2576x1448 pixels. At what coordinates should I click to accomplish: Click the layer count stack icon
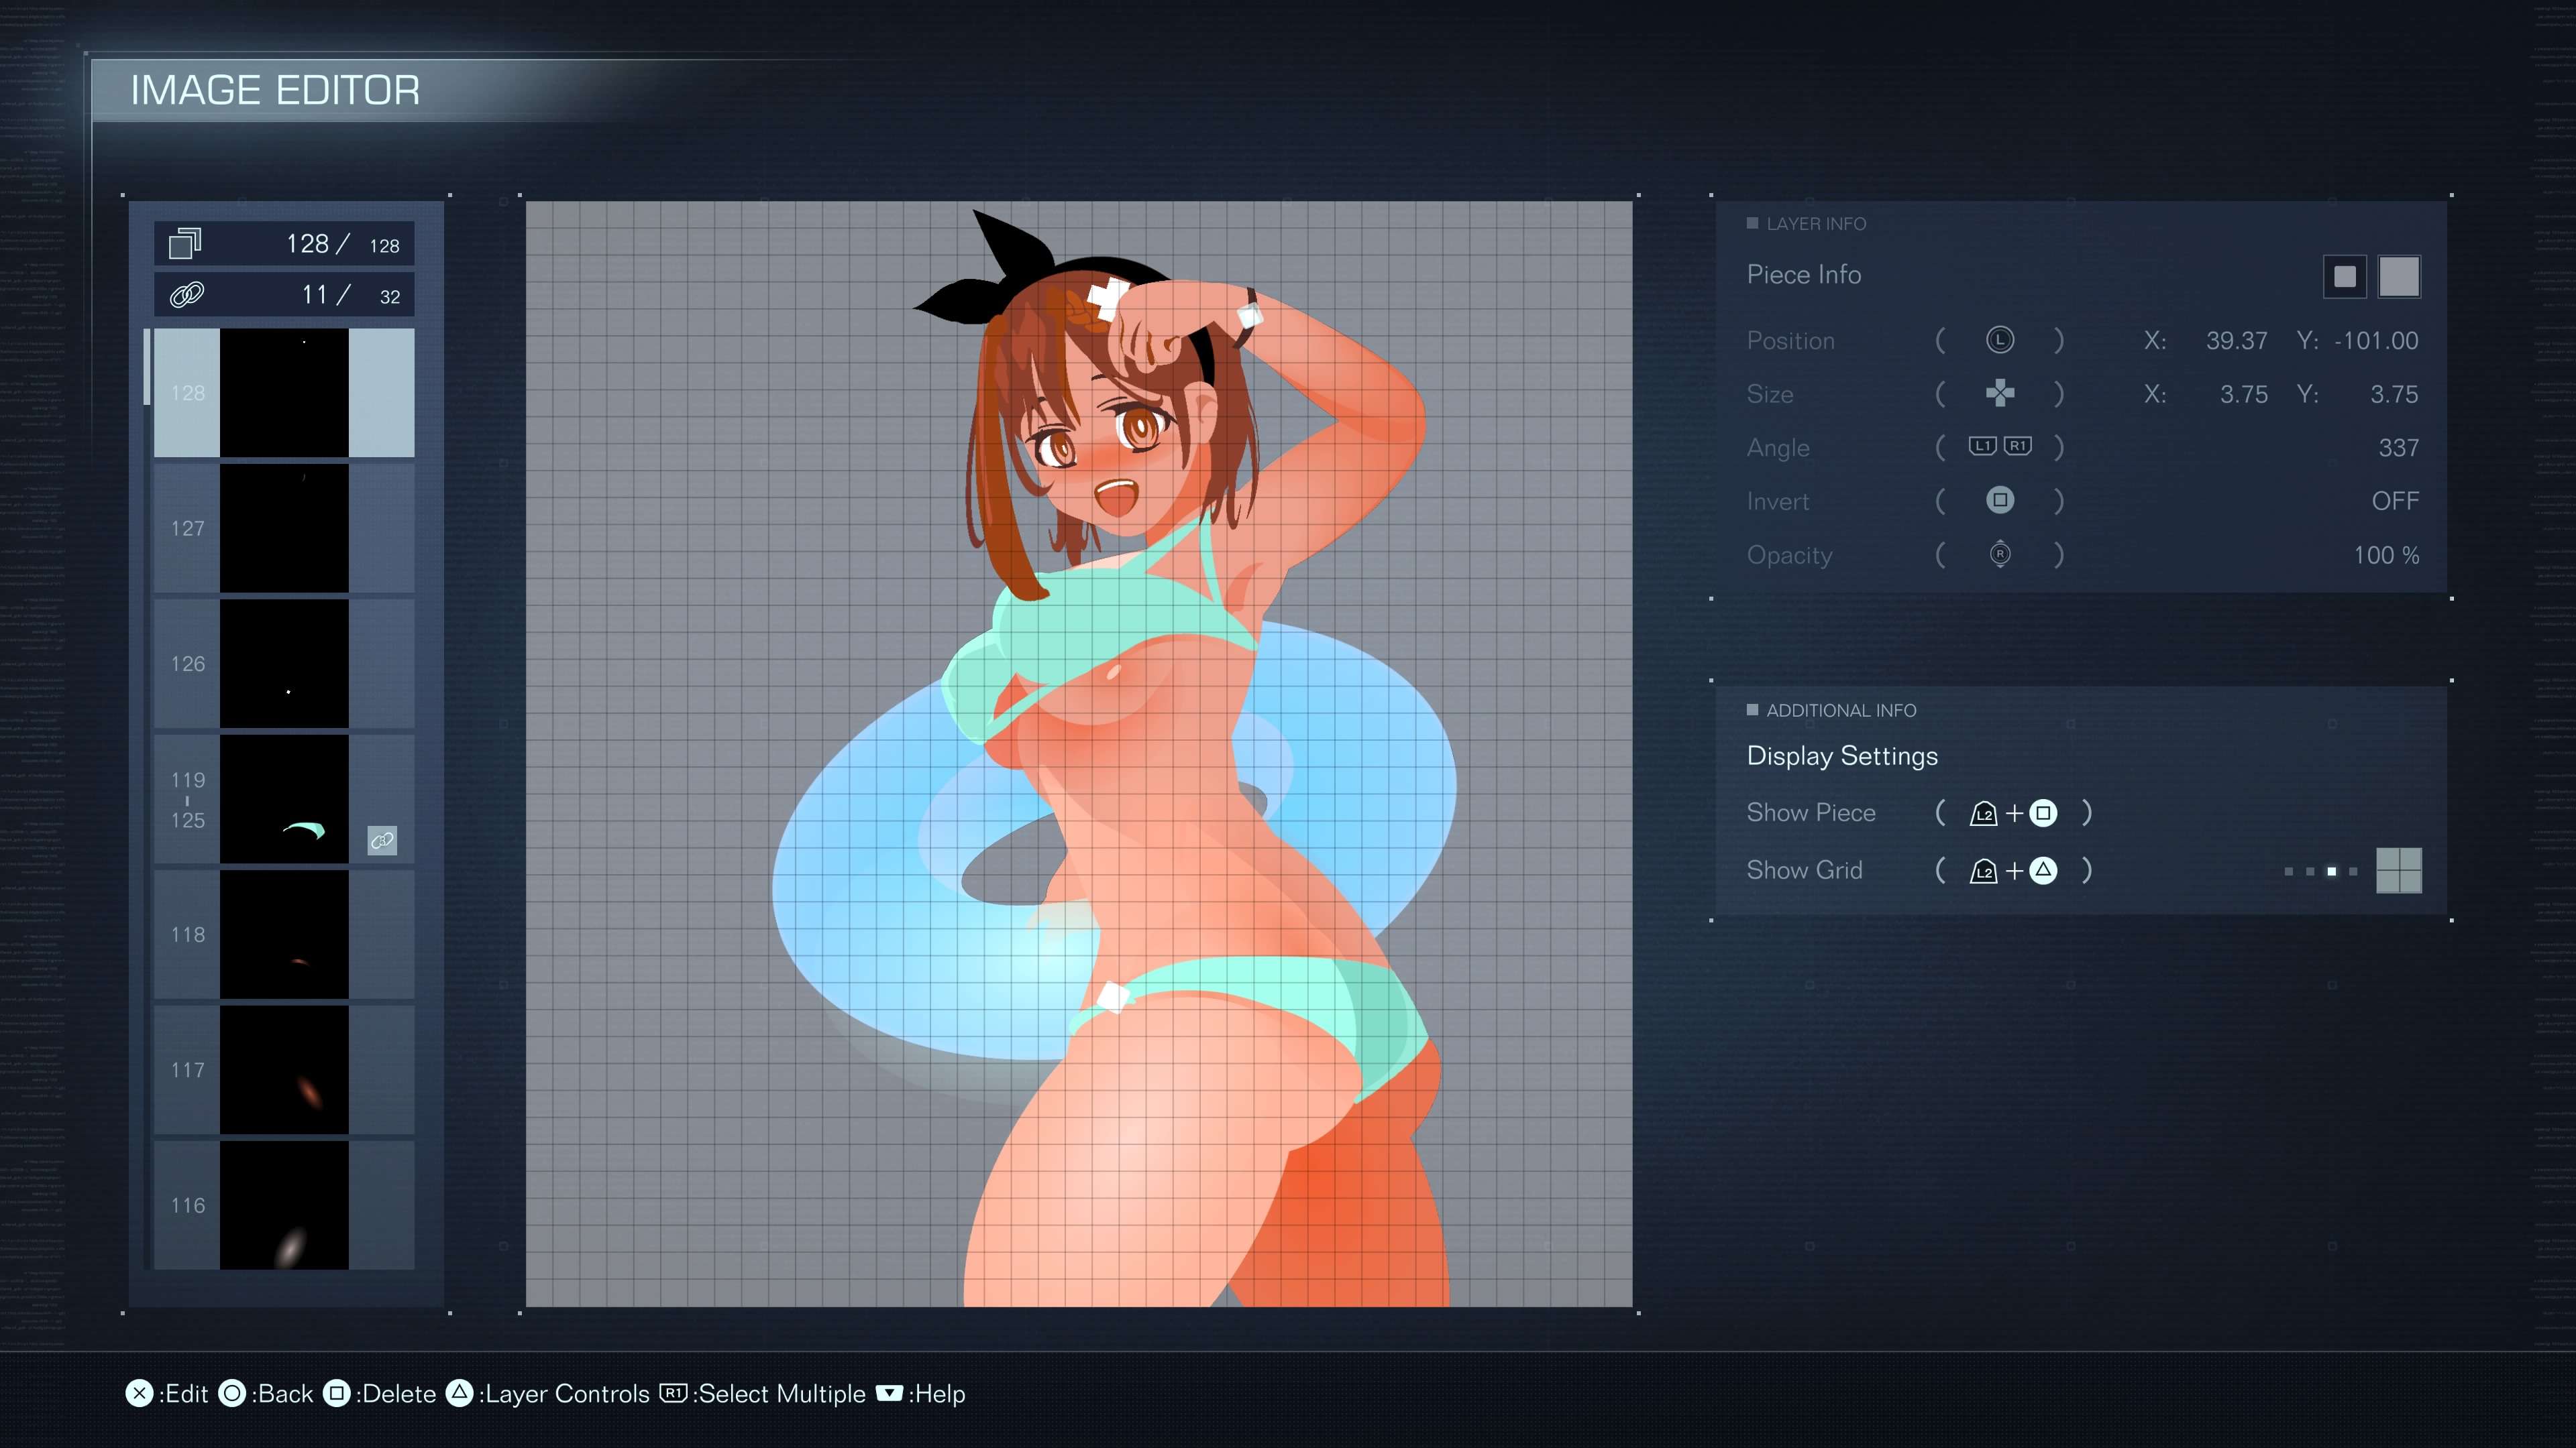pyautogui.click(x=185, y=244)
